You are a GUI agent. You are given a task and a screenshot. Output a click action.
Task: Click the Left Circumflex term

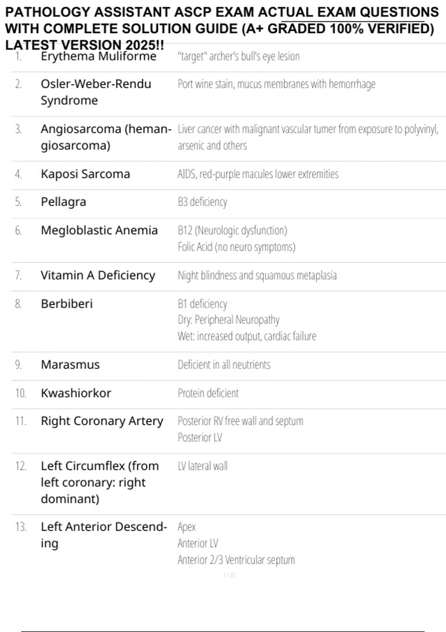point(100,482)
